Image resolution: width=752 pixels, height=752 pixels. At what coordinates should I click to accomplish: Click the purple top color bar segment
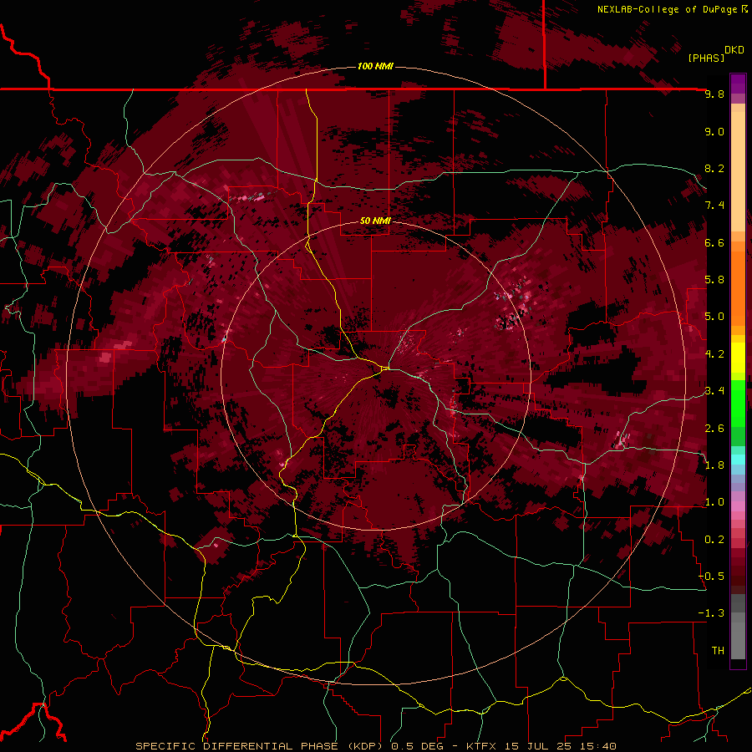(738, 84)
